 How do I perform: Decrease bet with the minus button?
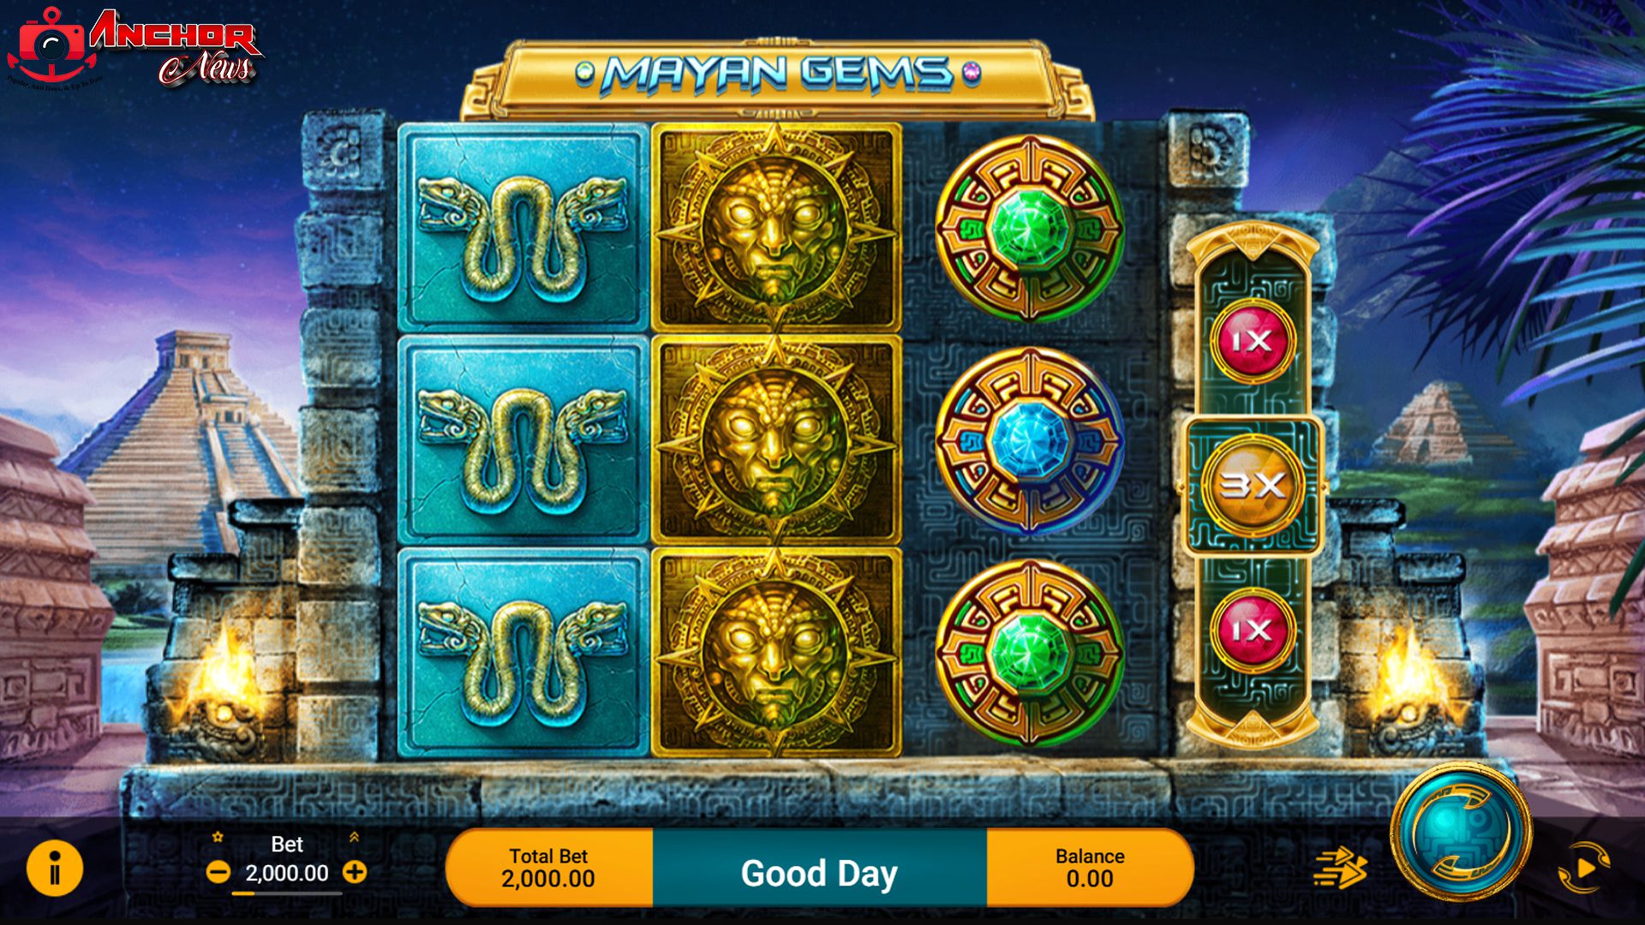[218, 873]
